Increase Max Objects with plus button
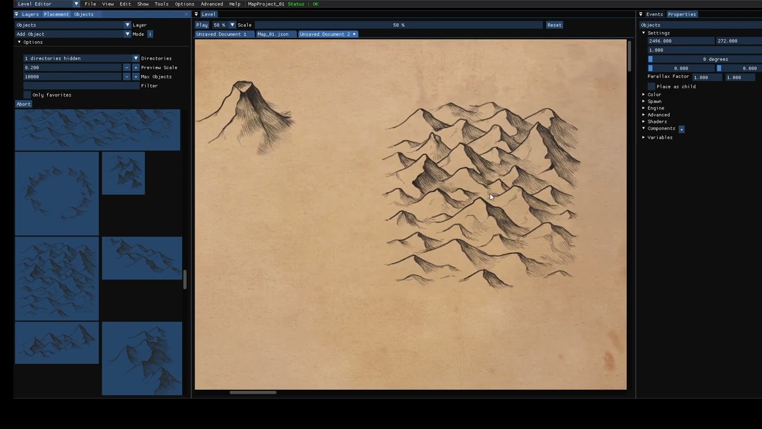The image size is (762, 429). click(136, 77)
